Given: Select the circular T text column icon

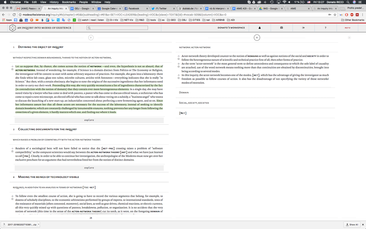Looking at the screenshot, I should click(90, 38).
